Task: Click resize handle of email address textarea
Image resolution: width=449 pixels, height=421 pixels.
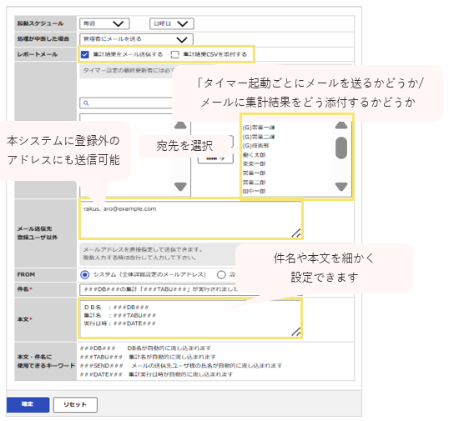Action: [296, 233]
